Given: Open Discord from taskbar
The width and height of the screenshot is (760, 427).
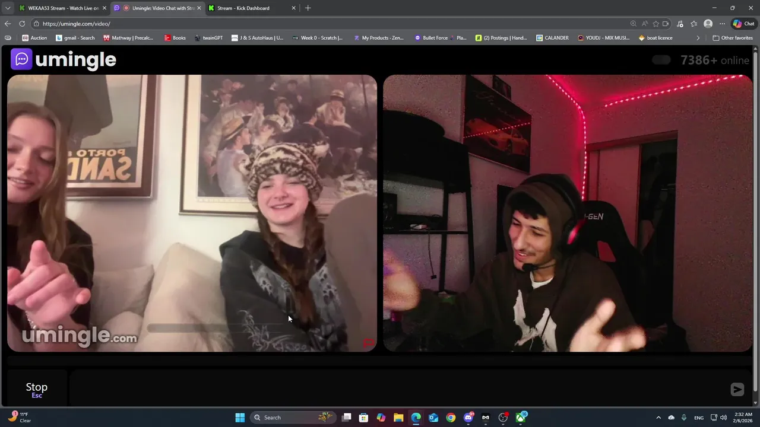Looking at the screenshot, I should click(468, 418).
